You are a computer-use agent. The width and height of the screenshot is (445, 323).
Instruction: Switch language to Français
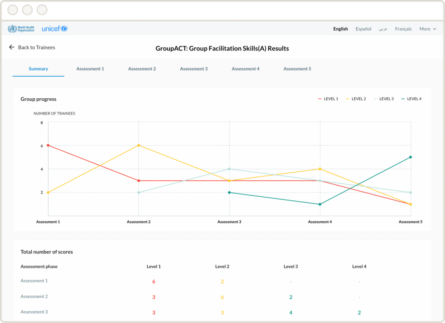[403, 29]
